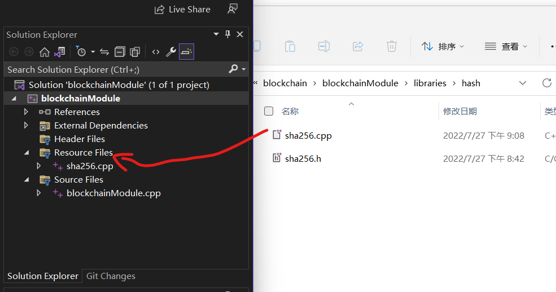Click the Paste icon in File Explorer toolbar
The width and height of the screenshot is (556, 292).
pos(290,46)
